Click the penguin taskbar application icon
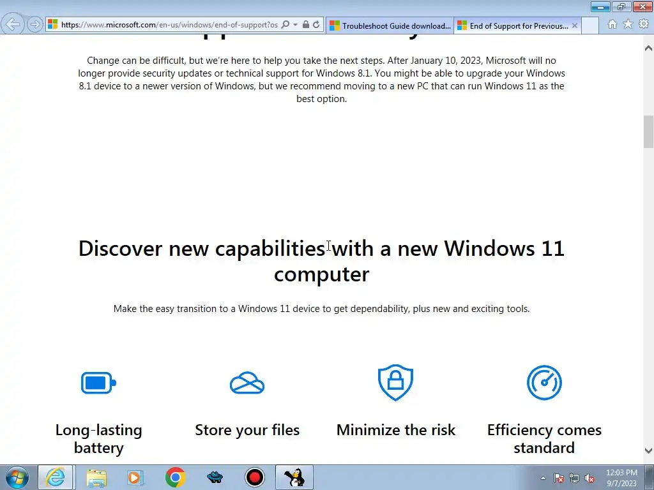The image size is (654, 490). pyautogui.click(x=294, y=477)
